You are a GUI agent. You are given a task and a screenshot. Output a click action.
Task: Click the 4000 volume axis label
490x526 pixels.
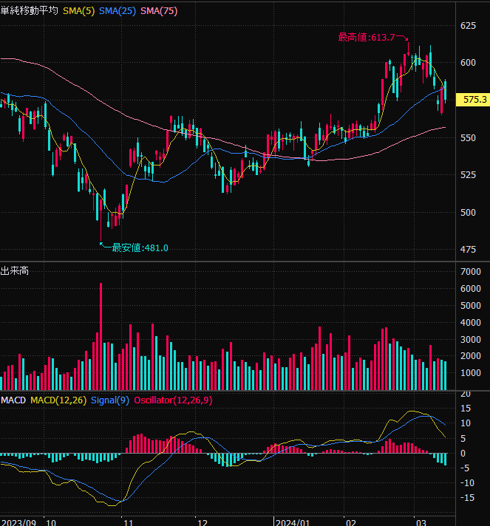click(x=471, y=322)
